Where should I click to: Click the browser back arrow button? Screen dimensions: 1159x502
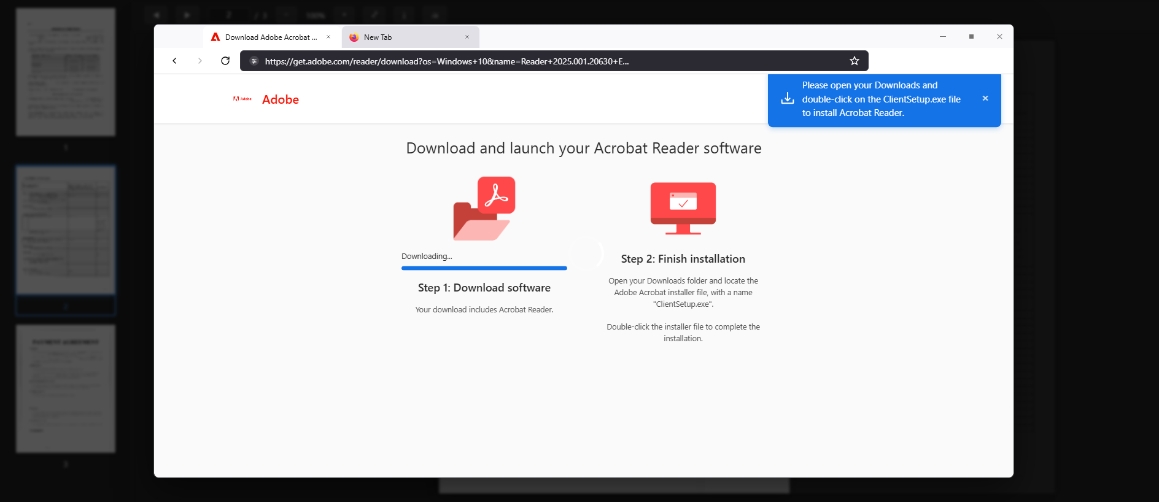pos(175,61)
